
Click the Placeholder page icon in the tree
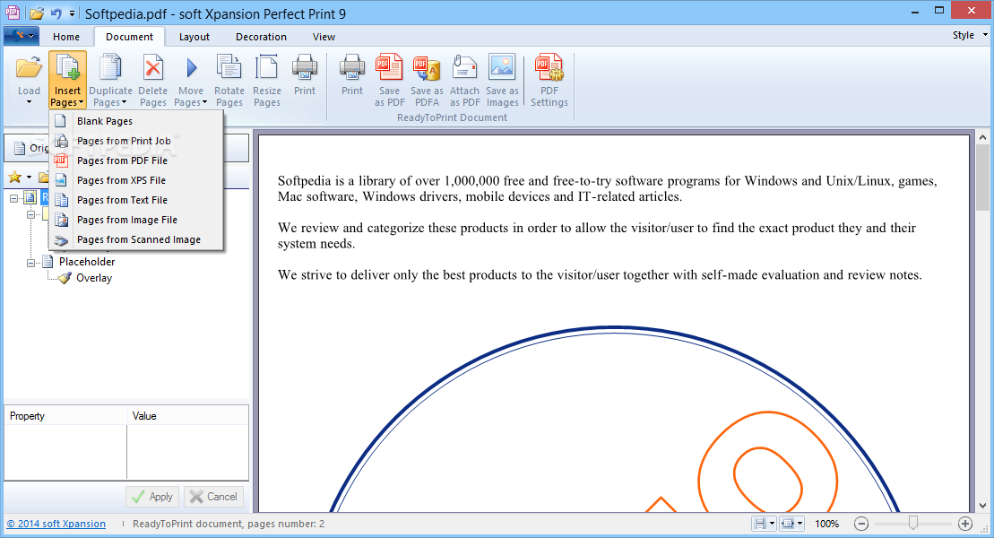48,262
